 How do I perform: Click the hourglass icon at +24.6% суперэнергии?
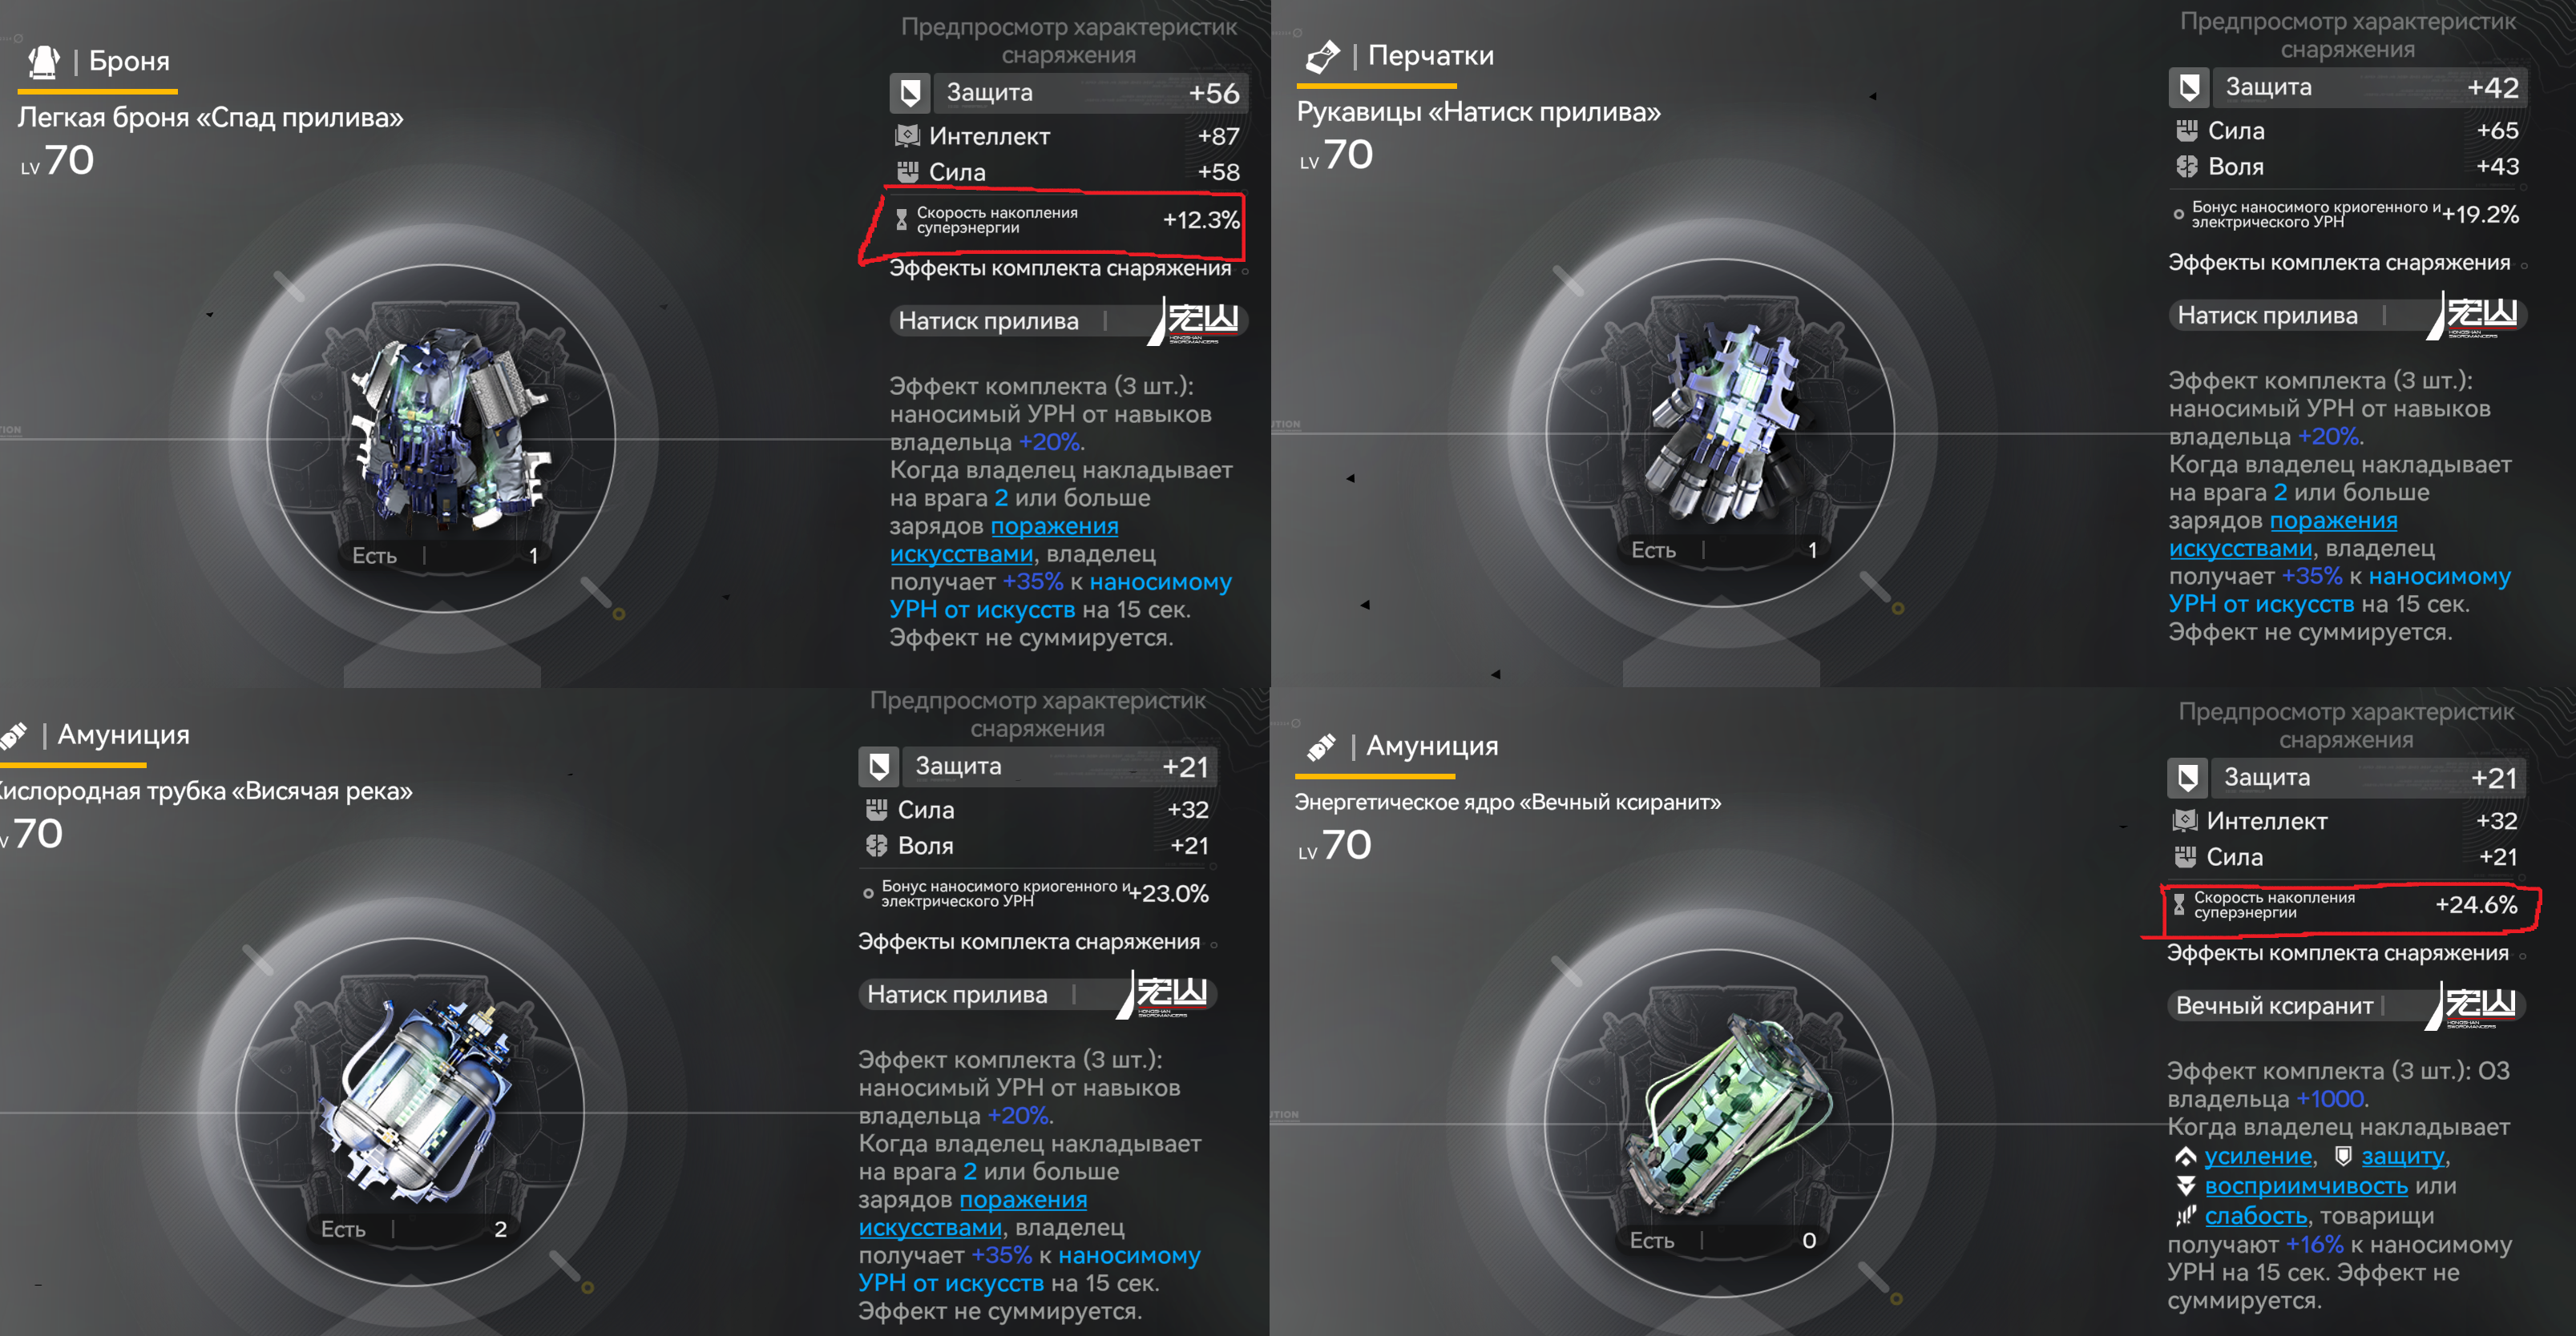(x=2179, y=905)
